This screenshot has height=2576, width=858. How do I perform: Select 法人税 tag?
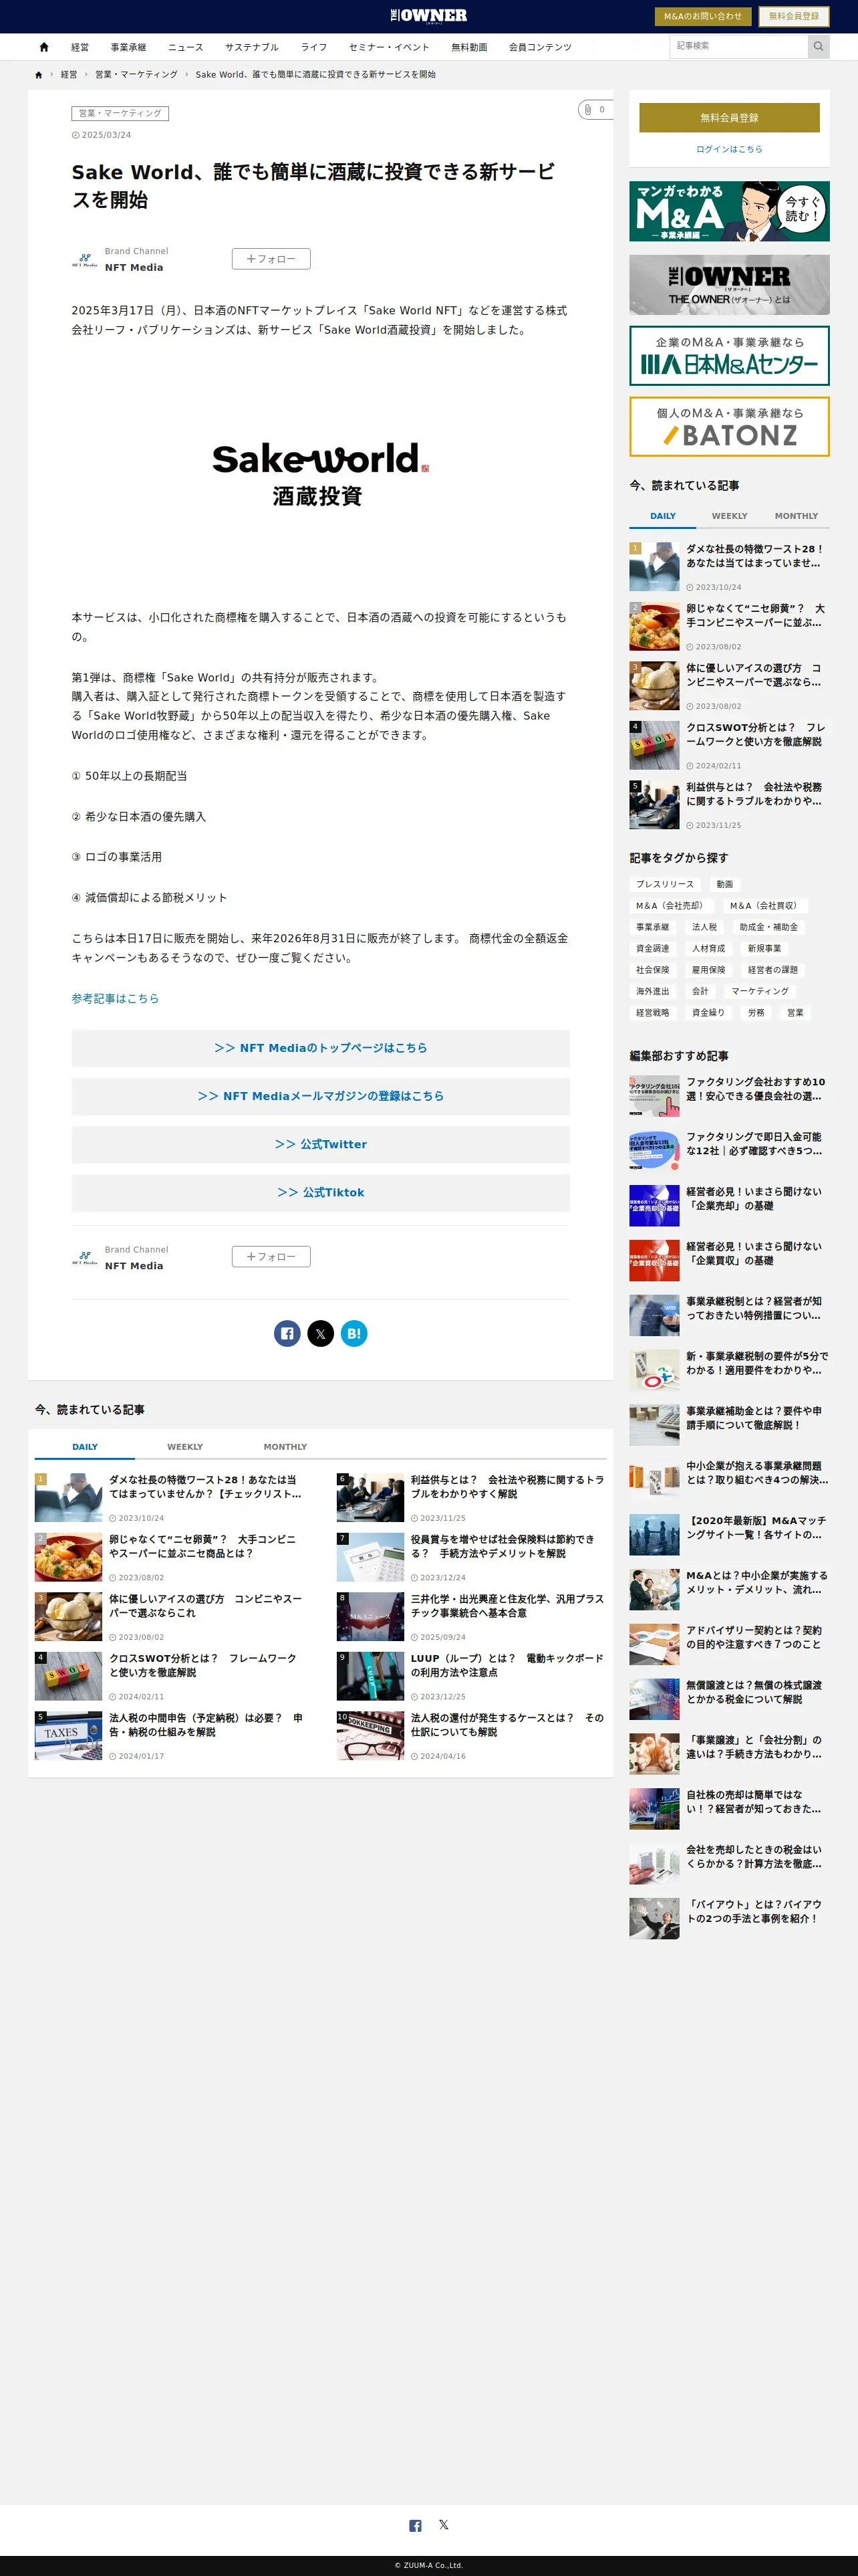704,927
